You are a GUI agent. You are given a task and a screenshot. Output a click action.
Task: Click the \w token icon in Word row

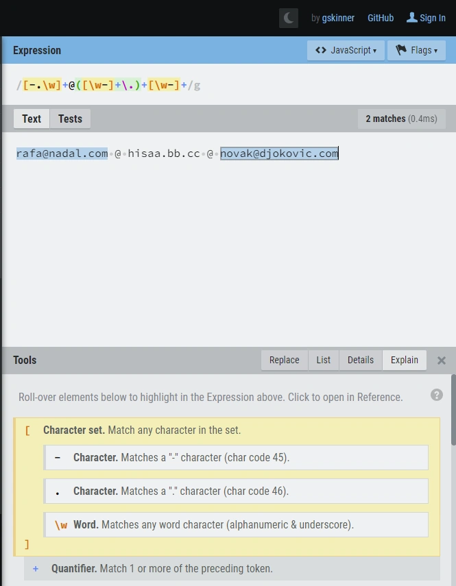tap(61, 525)
